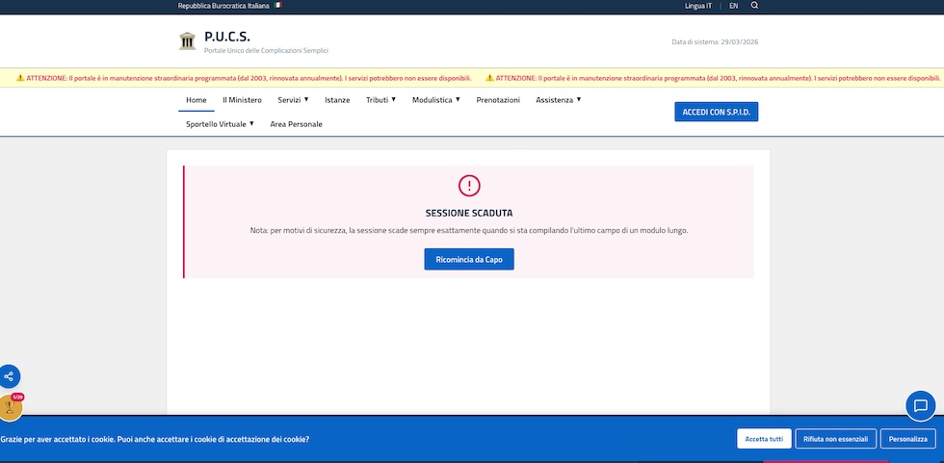
Task: Open the Modulistica dropdown menu
Action: point(435,100)
